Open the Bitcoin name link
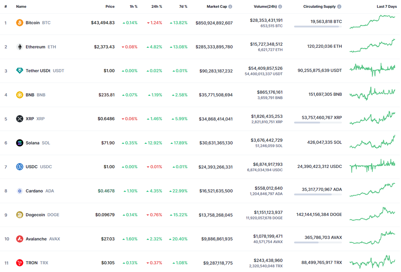The image size is (401, 272). tap(33, 23)
